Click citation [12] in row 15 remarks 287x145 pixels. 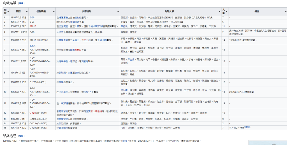(248, 127)
